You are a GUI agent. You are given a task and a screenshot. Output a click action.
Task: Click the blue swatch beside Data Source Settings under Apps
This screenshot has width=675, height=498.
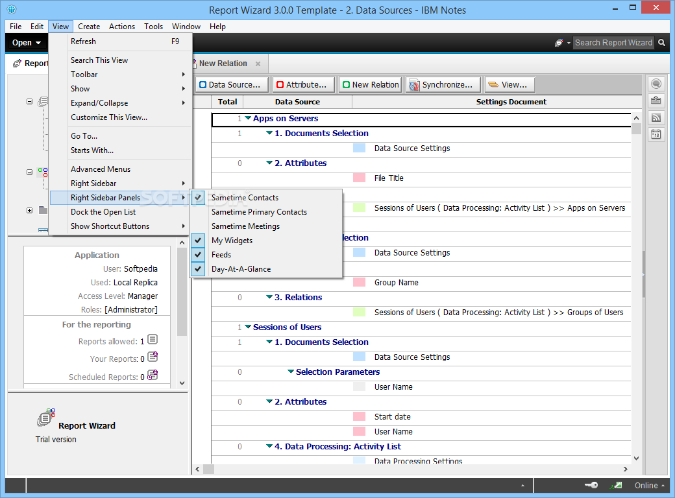[359, 148]
